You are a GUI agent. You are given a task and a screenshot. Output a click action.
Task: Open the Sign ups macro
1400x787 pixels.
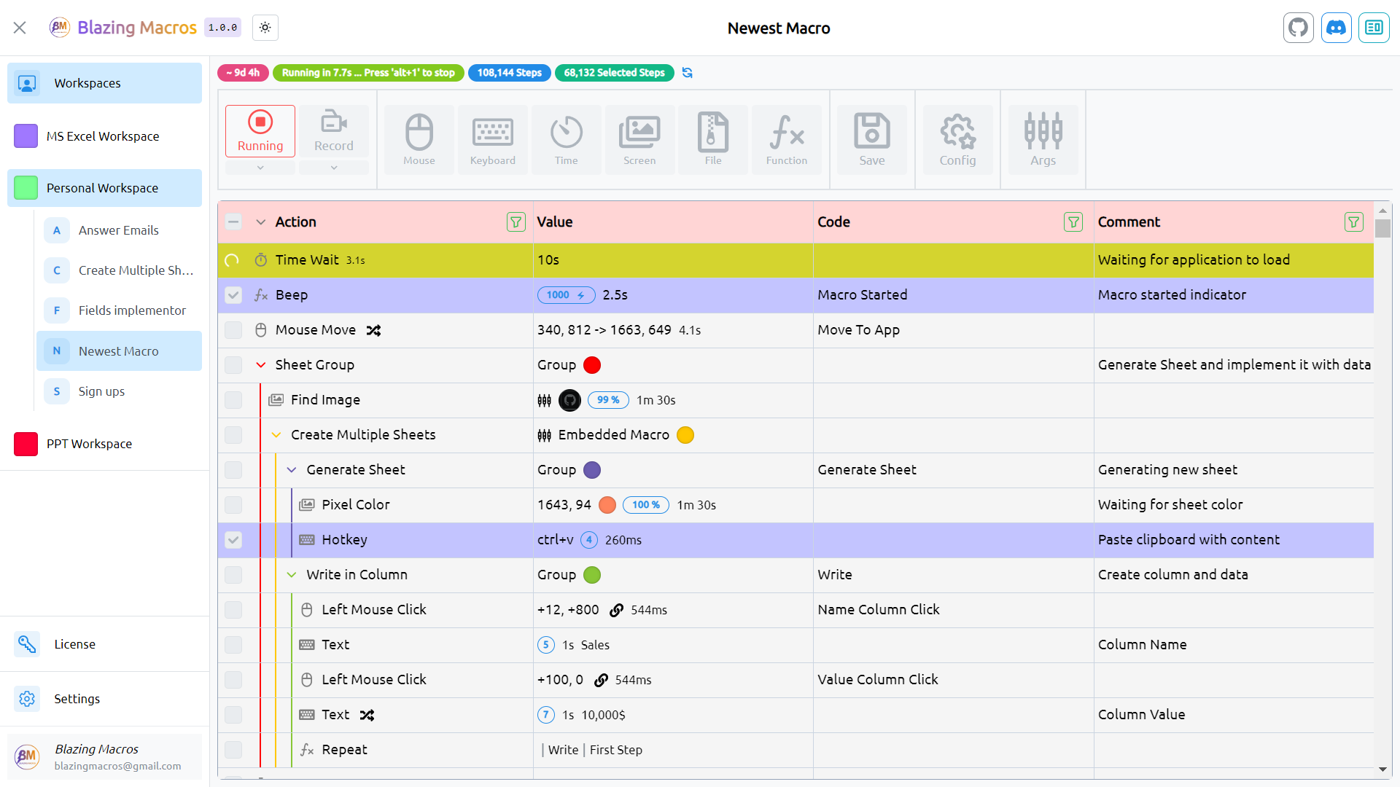click(x=119, y=391)
